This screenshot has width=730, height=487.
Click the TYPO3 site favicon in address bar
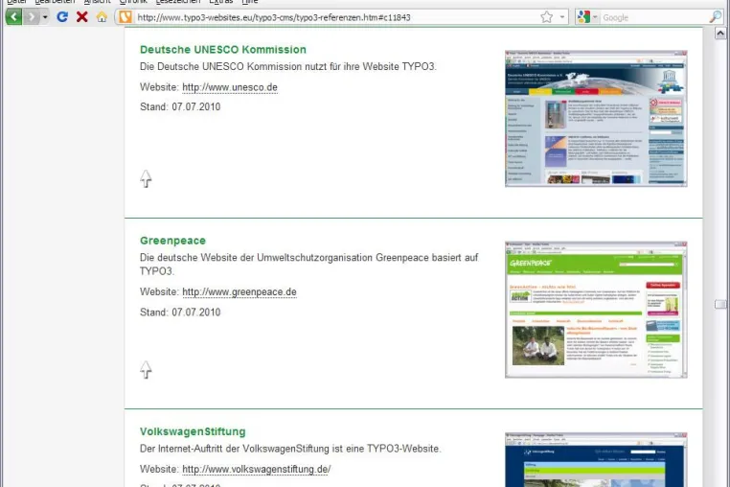click(x=125, y=17)
